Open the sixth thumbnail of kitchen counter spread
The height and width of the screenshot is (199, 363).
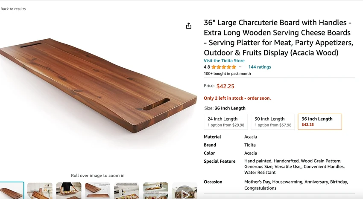point(155,190)
